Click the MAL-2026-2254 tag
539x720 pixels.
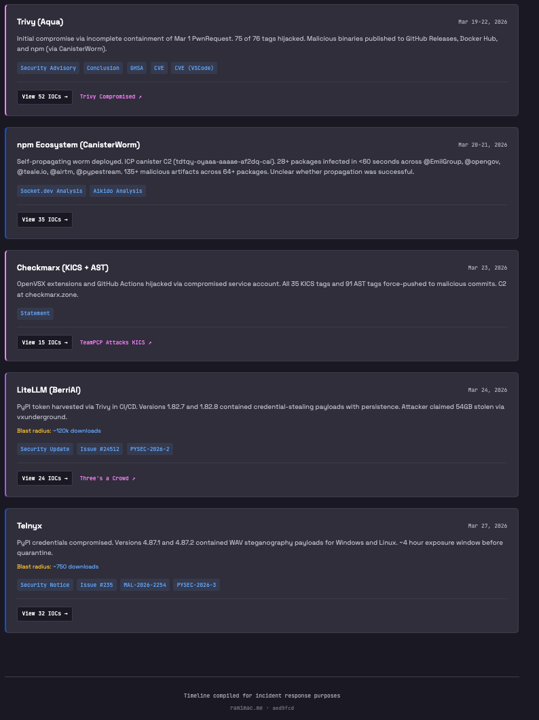[x=145, y=585]
